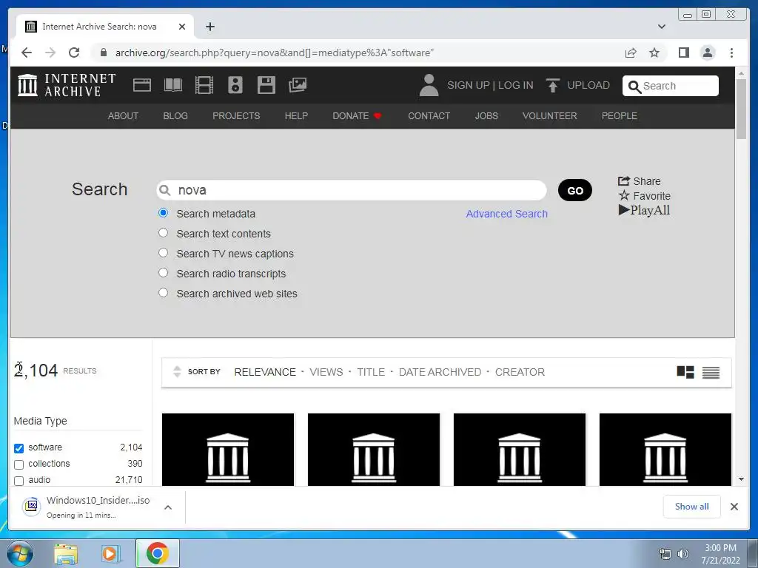The height and width of the screenshot is (568, 758).
Task: Open the Software floppy disk icon
Action: 266,85
